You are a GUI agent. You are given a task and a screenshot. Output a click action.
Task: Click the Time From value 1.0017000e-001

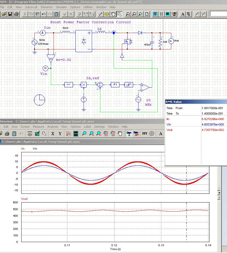coord(212,108)
